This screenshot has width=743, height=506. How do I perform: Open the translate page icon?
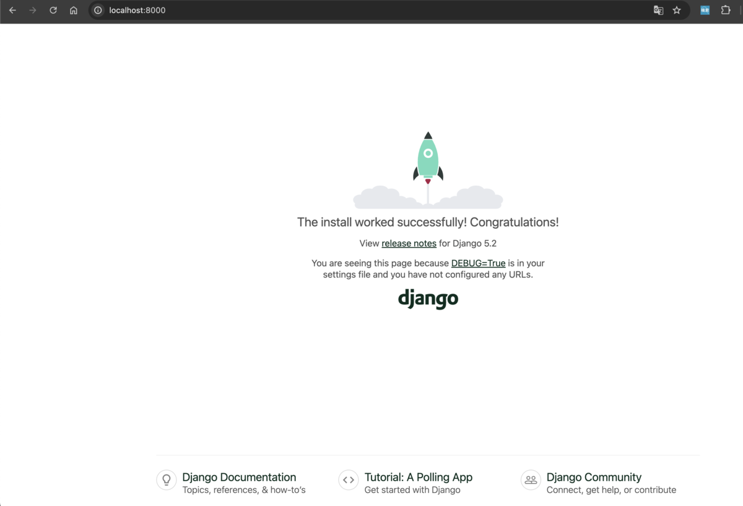click(658, 11)
